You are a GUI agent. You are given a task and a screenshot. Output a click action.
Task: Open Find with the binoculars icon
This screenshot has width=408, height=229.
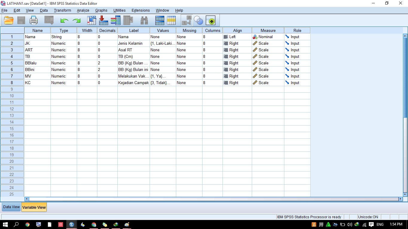pos(144,20)
